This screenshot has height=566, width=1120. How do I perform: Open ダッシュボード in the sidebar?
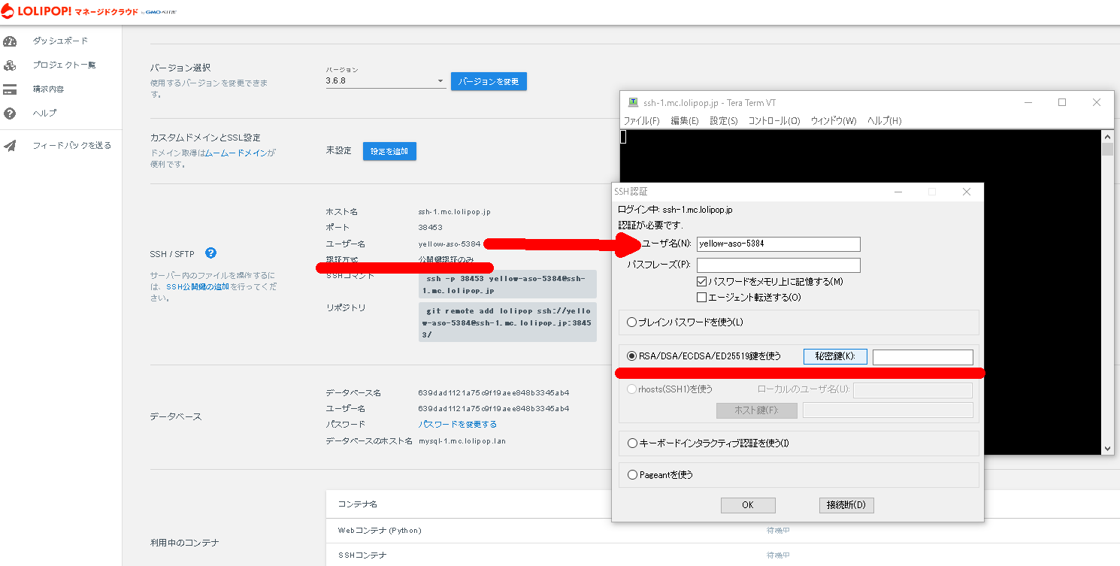click(x=60, y=41)
